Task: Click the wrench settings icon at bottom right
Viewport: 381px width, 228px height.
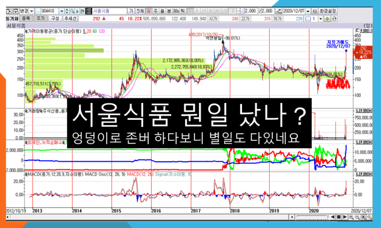Action: [370, 217]
